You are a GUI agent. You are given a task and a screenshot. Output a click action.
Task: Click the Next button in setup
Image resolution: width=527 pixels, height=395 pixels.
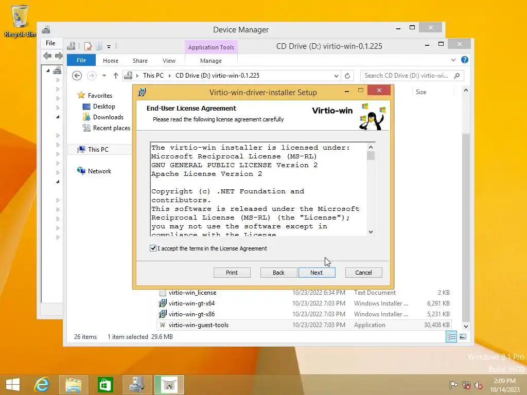coord(317,273)
